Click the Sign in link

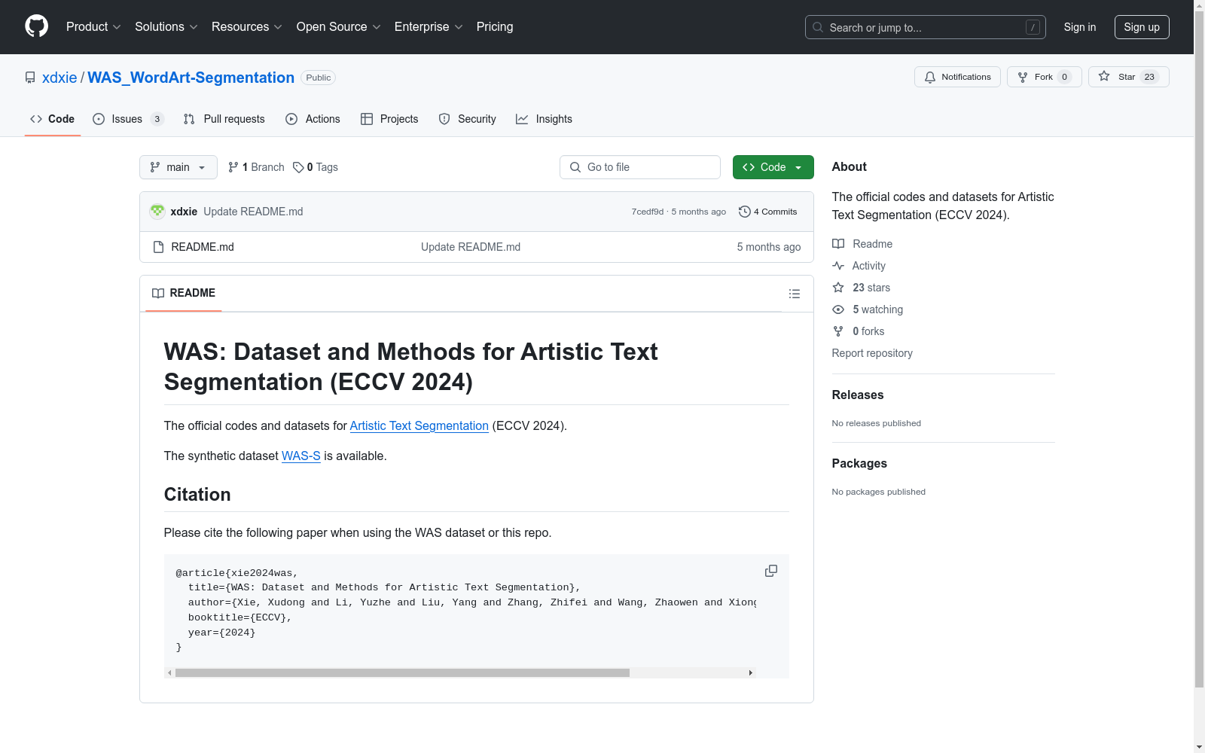[x=1080, y=27]
